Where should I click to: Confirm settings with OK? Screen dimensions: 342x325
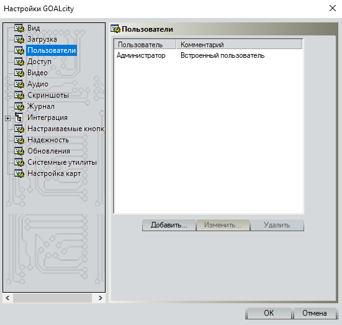pyautogui.click(x=269, y=313)
